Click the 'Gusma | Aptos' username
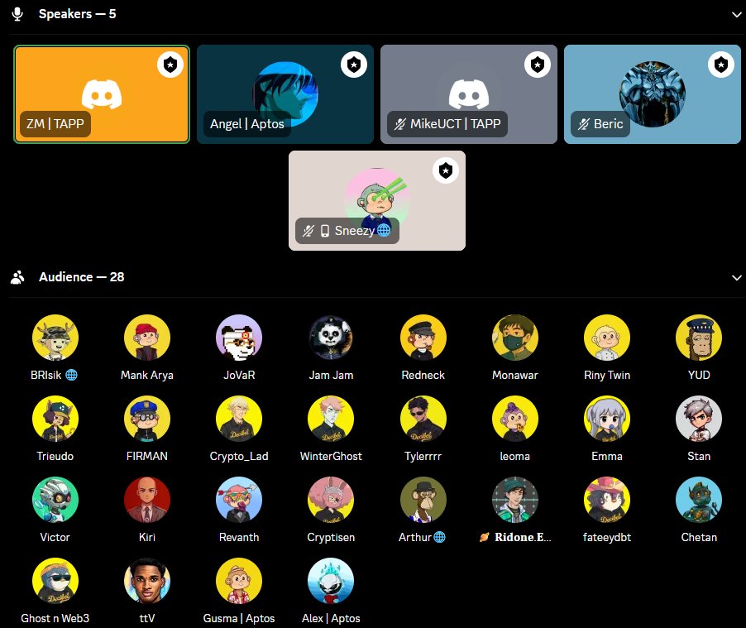 click(x=239, y=618)
